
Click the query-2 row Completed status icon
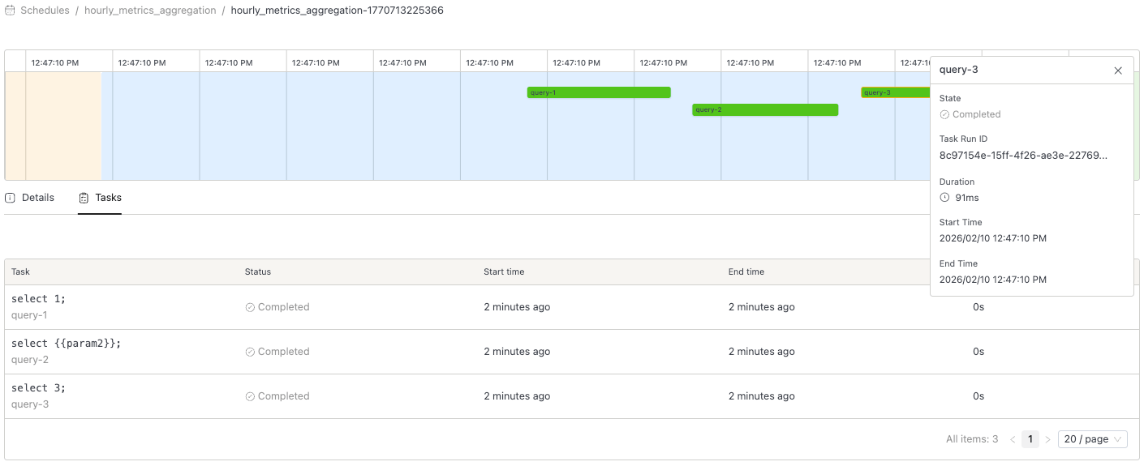tap(250, 353)
